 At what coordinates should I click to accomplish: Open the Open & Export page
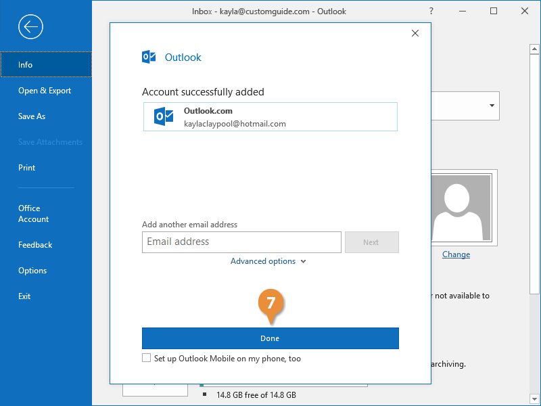[x=45, y=91]
